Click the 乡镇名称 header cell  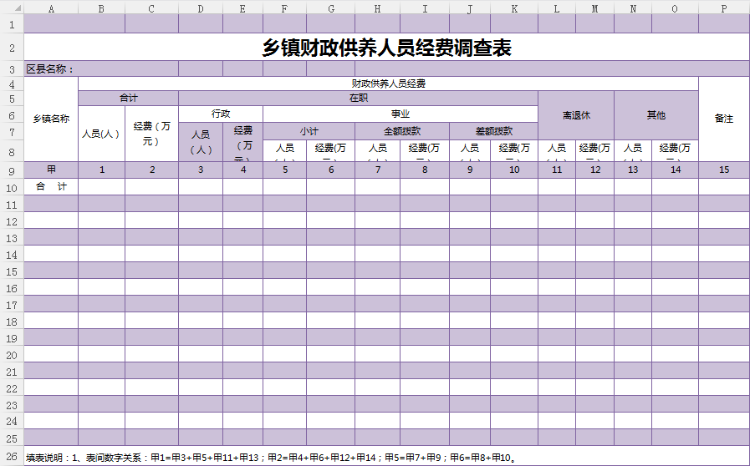click(51, 119)
